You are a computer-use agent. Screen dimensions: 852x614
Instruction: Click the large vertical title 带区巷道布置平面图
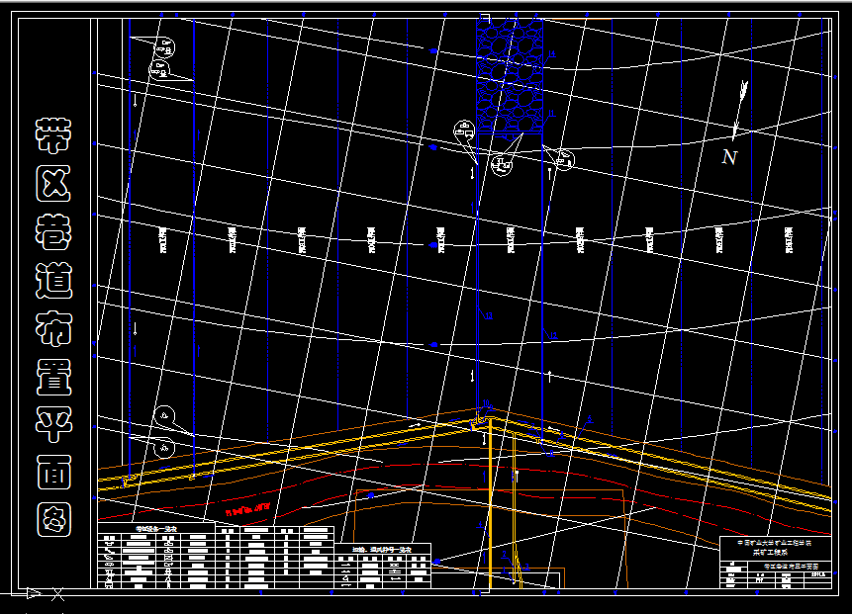[53, 327]
